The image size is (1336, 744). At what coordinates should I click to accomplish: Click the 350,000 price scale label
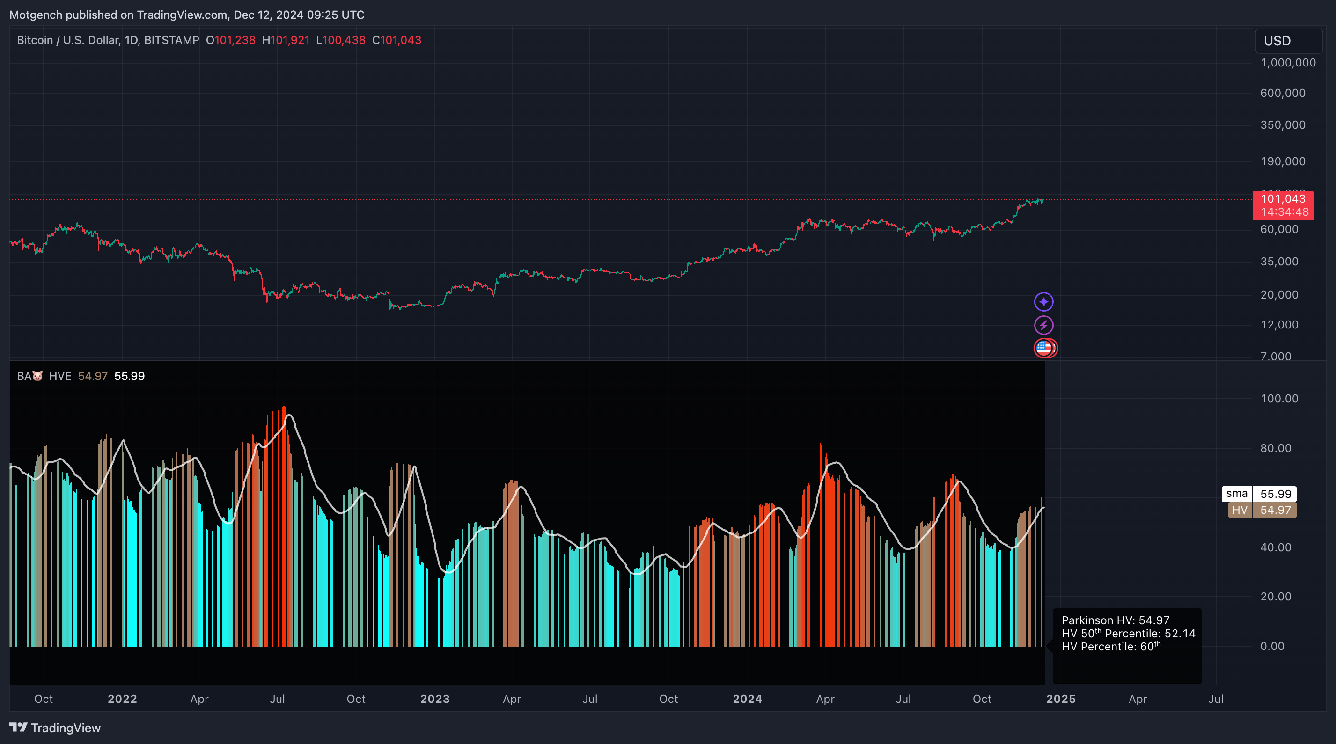point(1283,124)
